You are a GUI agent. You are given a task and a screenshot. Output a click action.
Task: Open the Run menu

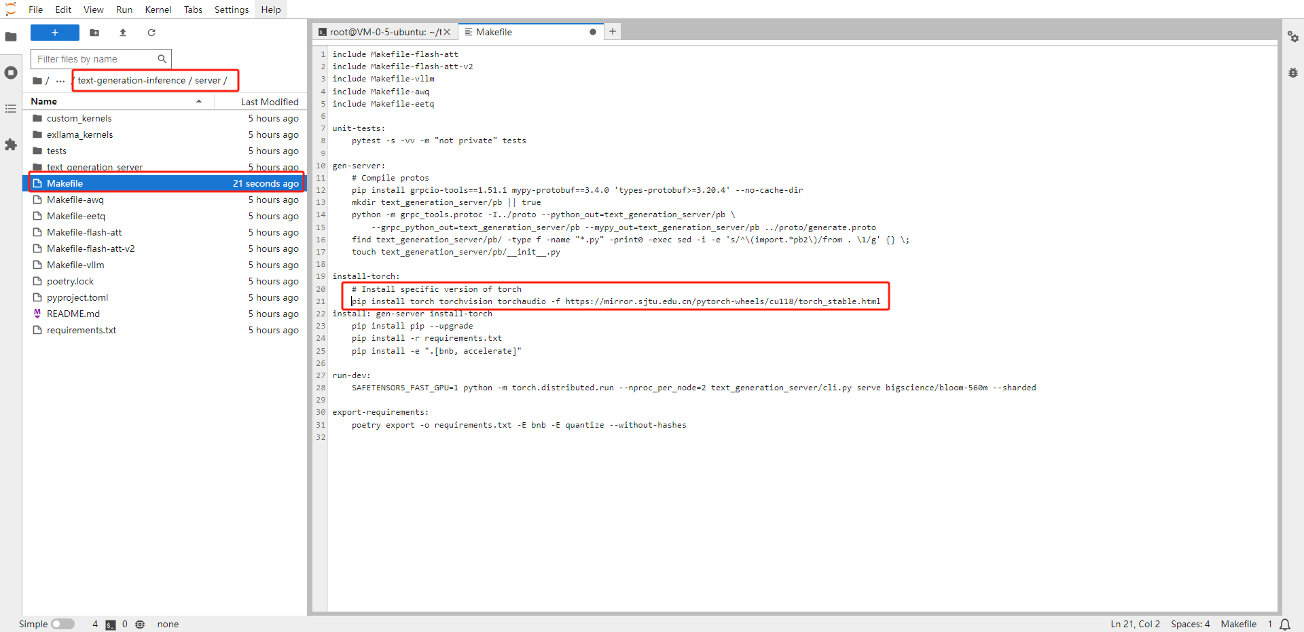124,10
